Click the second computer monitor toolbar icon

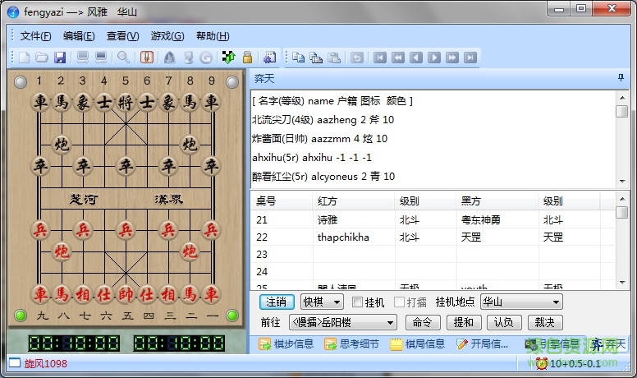(x=100, y=58)
